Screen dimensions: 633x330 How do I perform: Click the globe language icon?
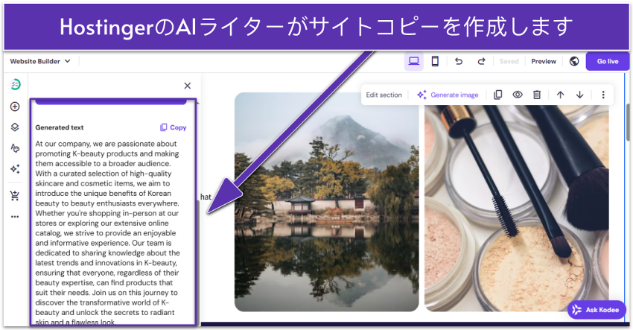click(574, 61)
